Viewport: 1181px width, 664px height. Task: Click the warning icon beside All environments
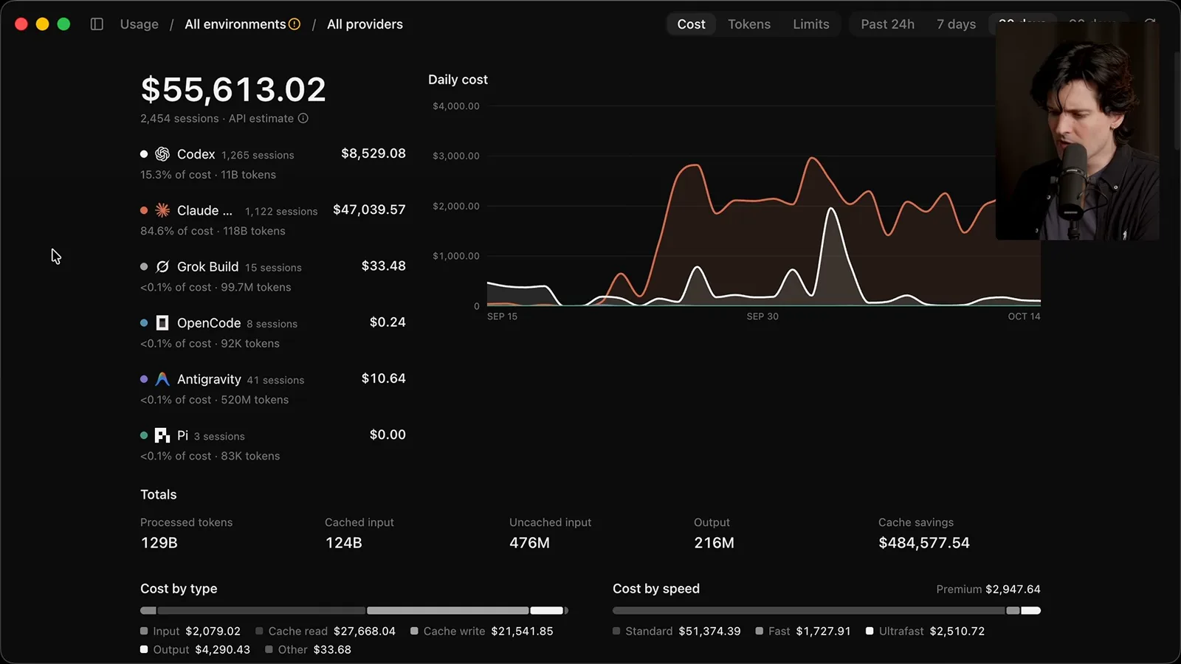[295, 24]
